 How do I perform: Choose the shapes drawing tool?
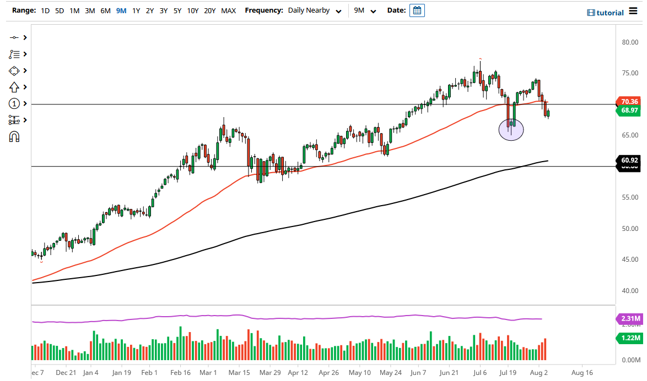tap(14, 71)
